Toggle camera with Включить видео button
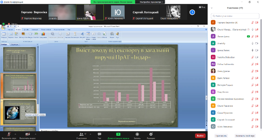Viewport: 262px width, 140px height. (27, 134)
